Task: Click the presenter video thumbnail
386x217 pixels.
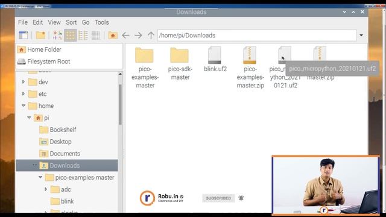Action: click(326, 185)
